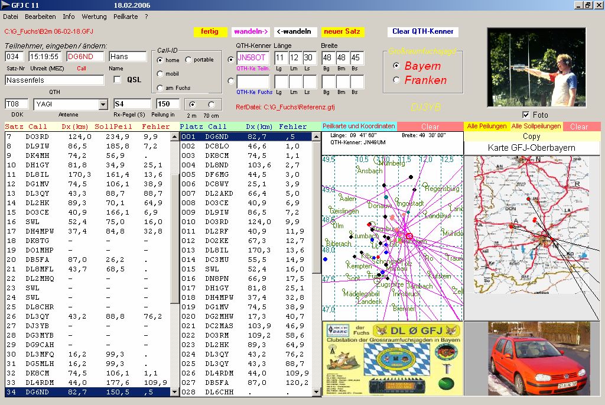Select the portable Call-ID option
The width and height of the screenshot is (605, 405).
coord(188,60)
